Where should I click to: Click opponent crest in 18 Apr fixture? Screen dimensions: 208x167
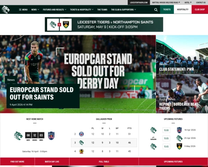[x=179, y=130]
